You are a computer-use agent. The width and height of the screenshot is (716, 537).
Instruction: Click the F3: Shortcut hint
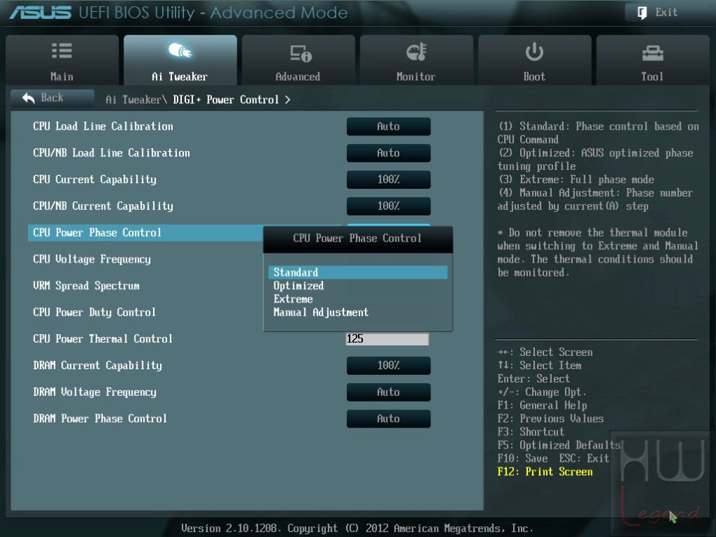click(x=531, y=432)
